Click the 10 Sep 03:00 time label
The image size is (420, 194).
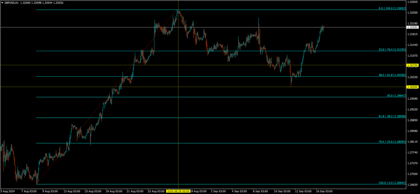282,191
